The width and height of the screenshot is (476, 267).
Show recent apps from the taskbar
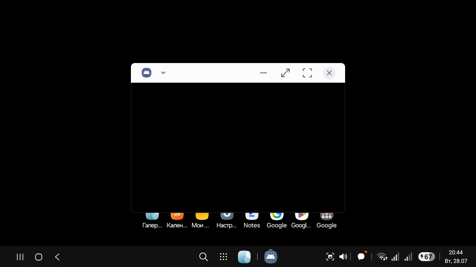pos(20,257)
